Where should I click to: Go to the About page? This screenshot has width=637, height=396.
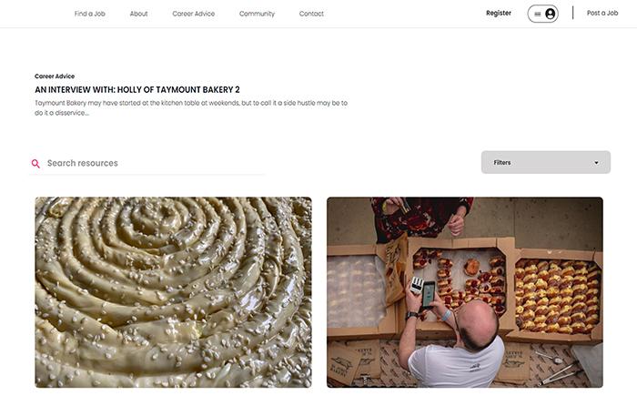pyautogui.click(x=138, y=14)
